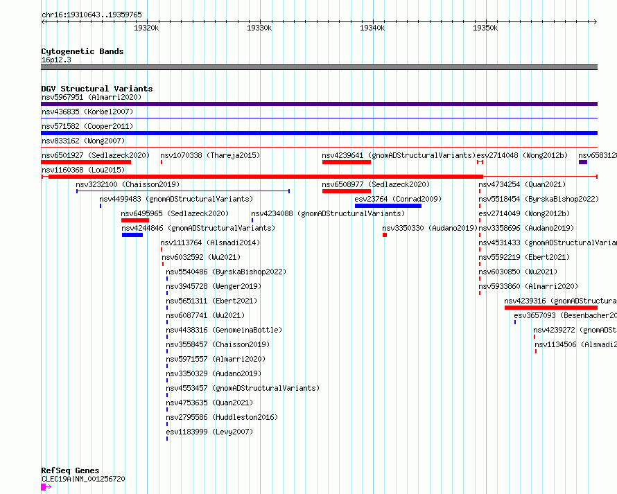This screenshot has height=494, width=617.
Task: Open nsv3358696 (Audano2019) label
Action: (x=526, y=228)
